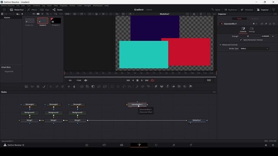Open the Metadata panel

tap(247, 10)
